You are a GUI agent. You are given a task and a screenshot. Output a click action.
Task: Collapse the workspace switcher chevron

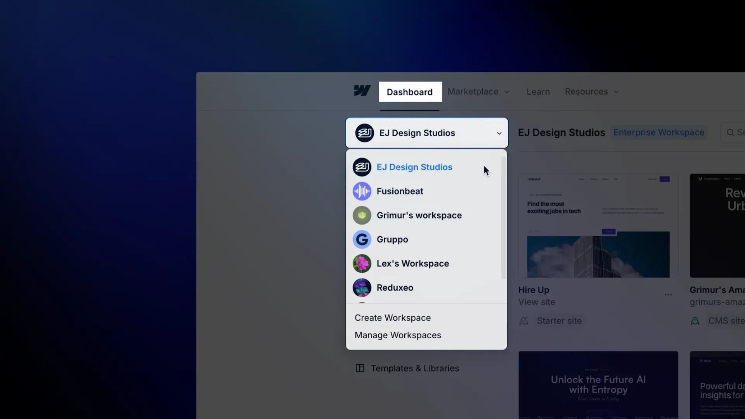(x=499, y=133)
